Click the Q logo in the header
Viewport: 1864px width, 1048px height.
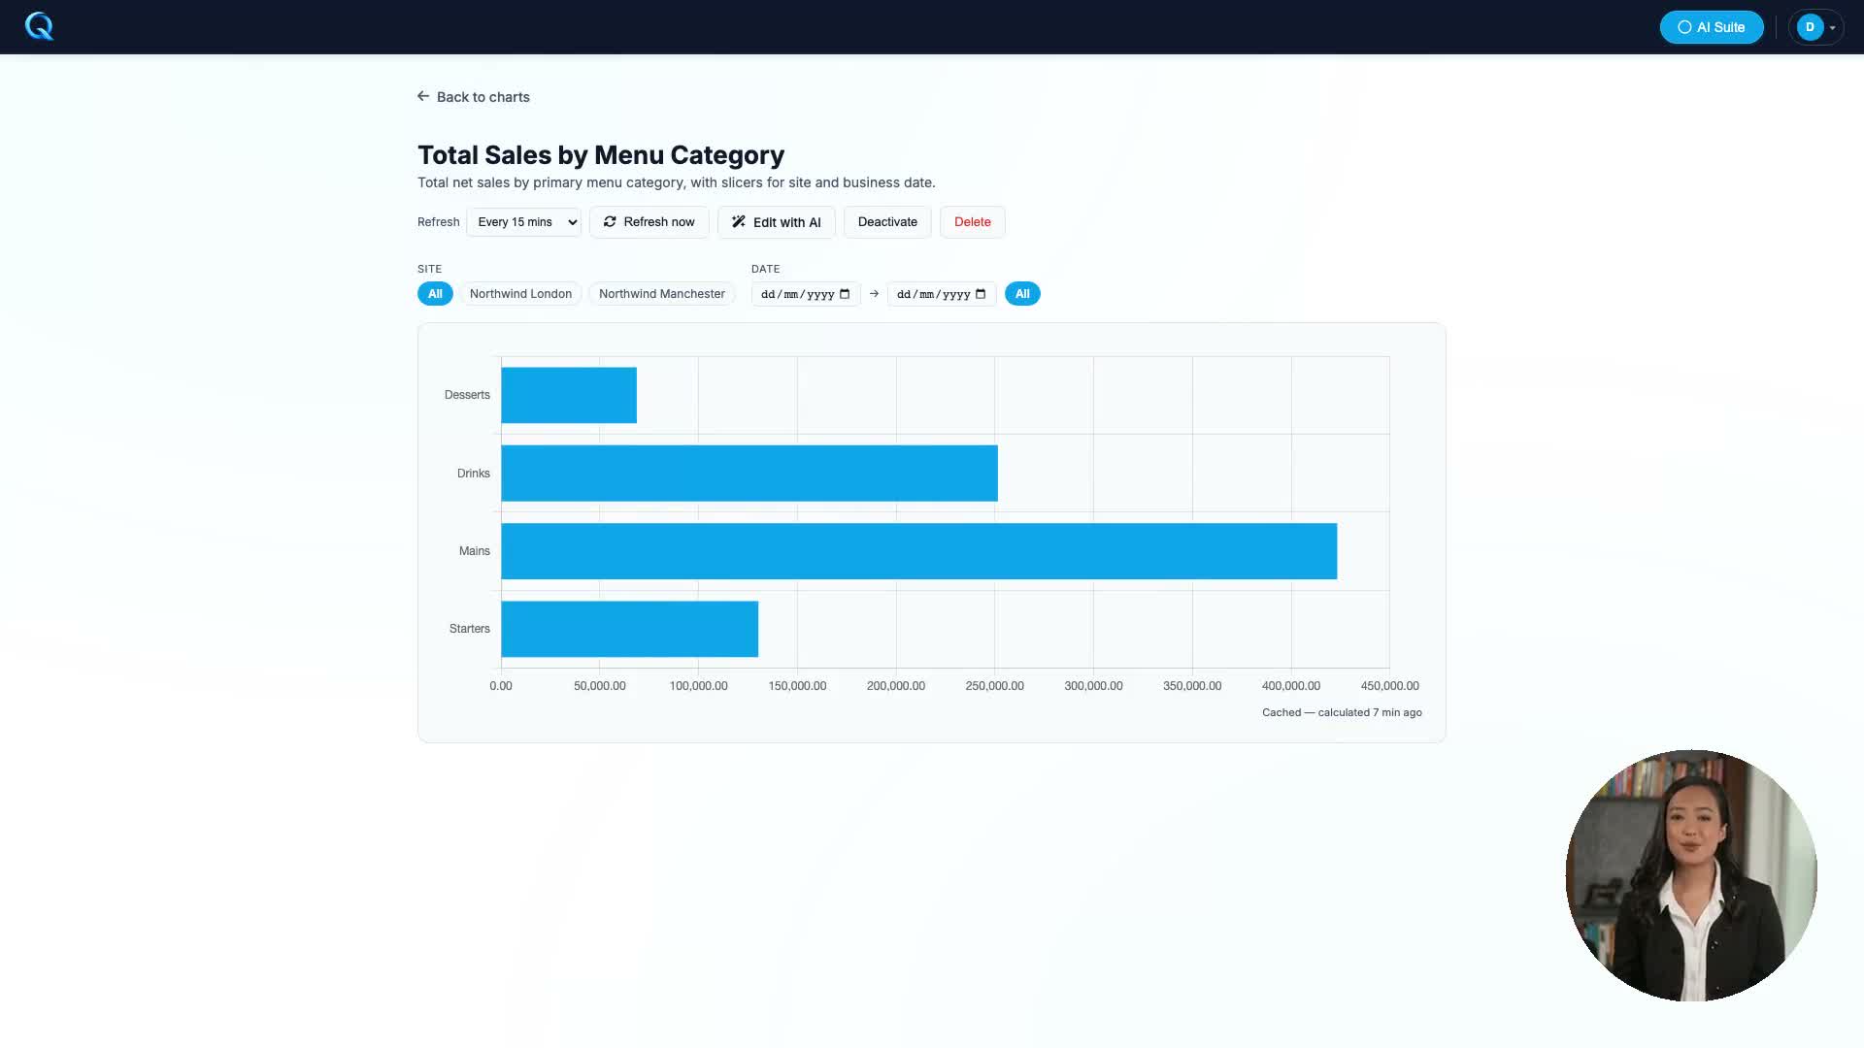pyautogui.click(x=39, y=26)
